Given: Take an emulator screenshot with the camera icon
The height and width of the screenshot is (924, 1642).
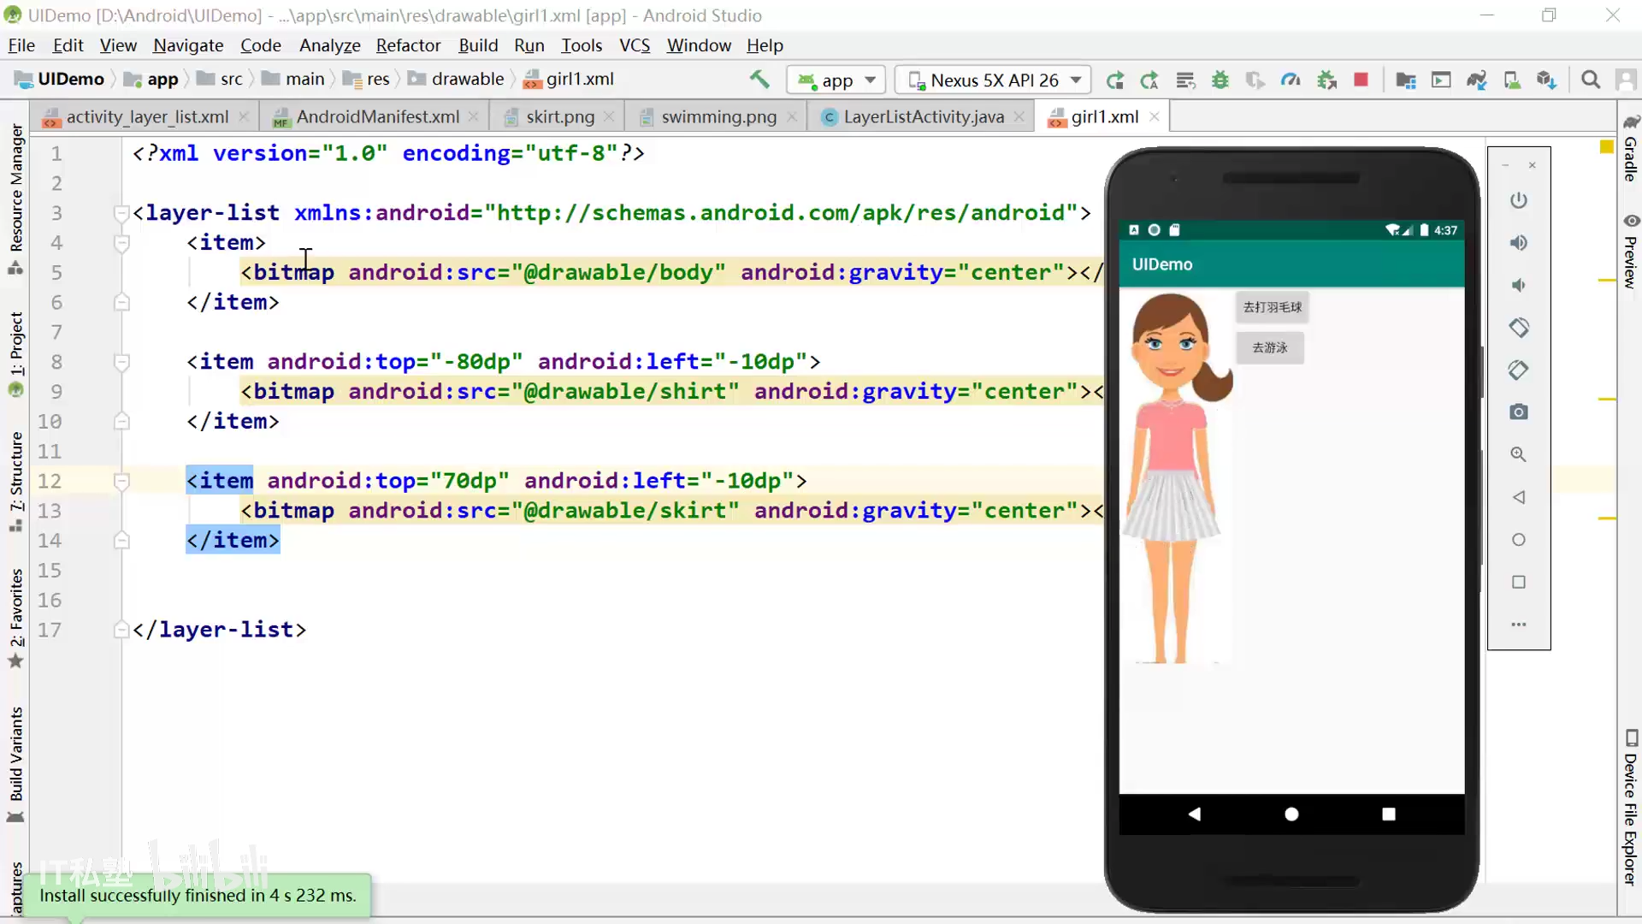Looking at the screenshot, I should (x=1519, y=412).
